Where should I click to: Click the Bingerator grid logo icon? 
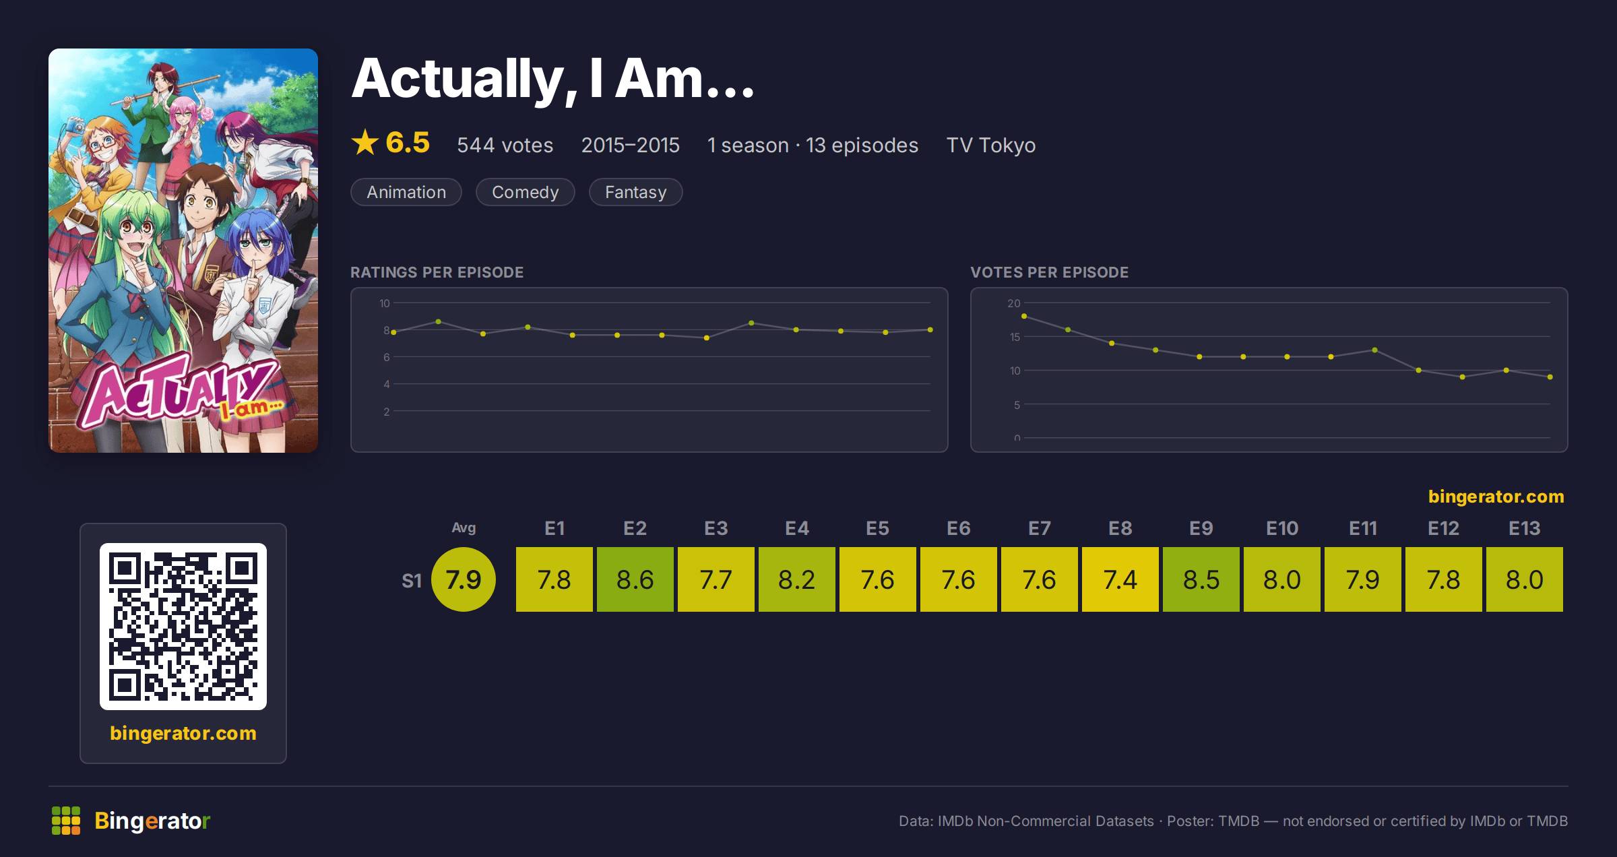click(x=66, y=821)
